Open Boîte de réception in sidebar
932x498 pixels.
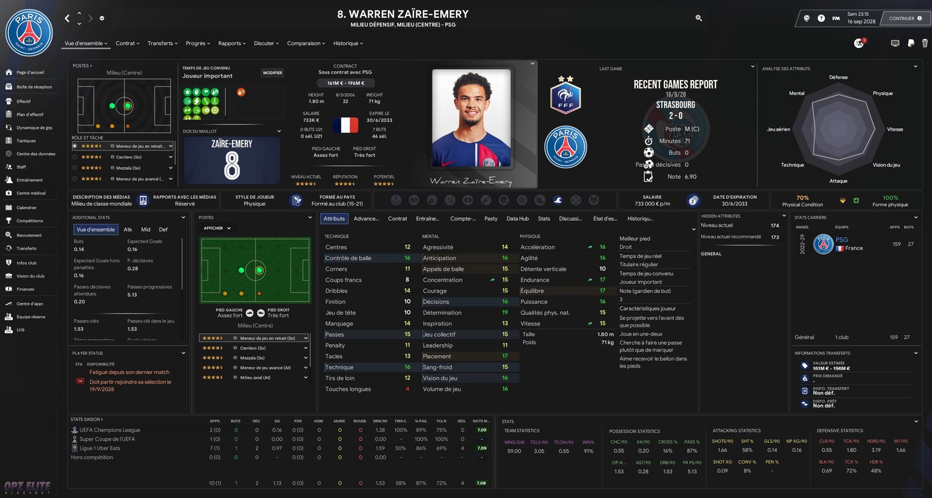(x=34, y=87)
